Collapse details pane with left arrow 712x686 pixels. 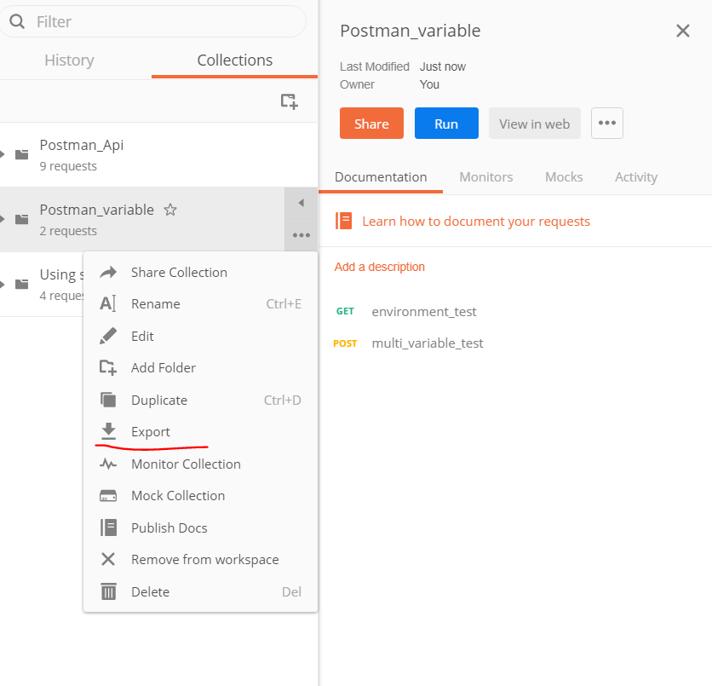coord(301,203)
